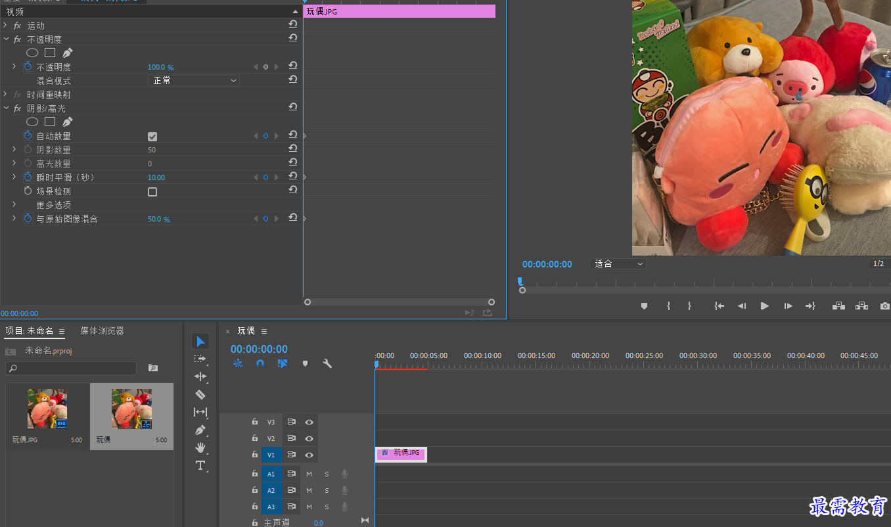Select the Pen tool in the toolbar
This screenshot has width=891, height=527.
200,430
